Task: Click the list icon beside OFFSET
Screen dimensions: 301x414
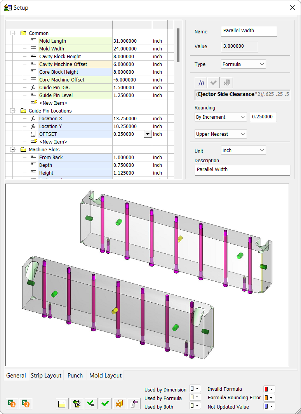Action: click(x=33, y=134)
